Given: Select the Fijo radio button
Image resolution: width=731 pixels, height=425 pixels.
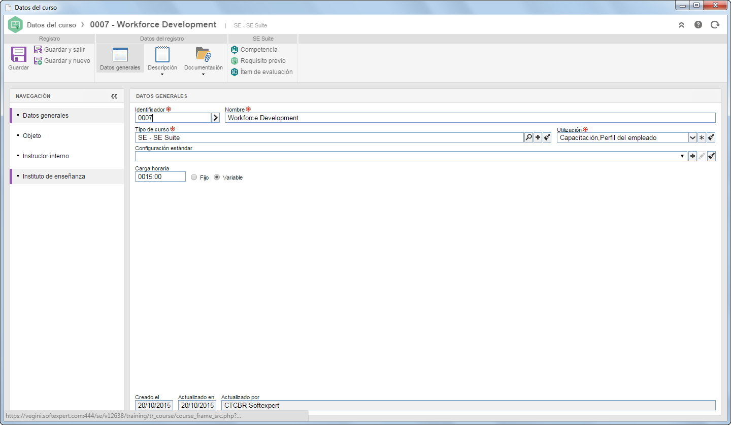Looking at the screenshot, I should [x=194, y=178].
